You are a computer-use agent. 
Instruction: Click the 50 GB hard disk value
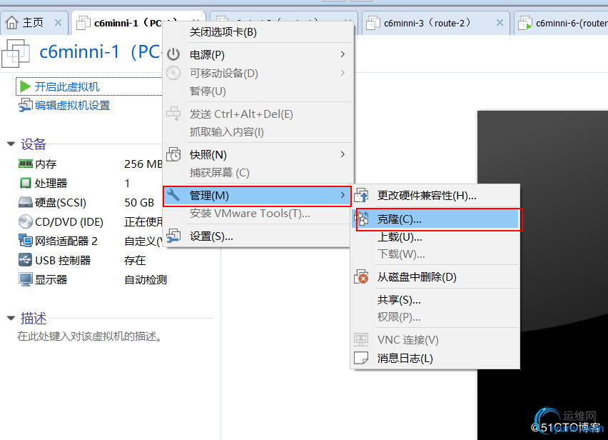click(139, 203)
